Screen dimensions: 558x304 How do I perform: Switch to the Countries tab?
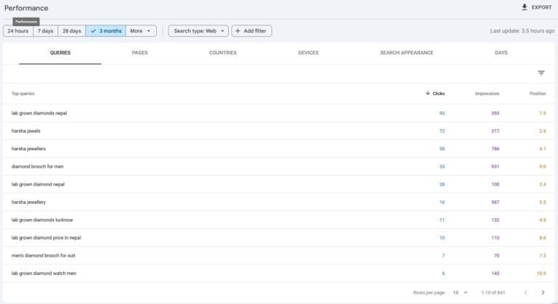[x=223, y=53]
